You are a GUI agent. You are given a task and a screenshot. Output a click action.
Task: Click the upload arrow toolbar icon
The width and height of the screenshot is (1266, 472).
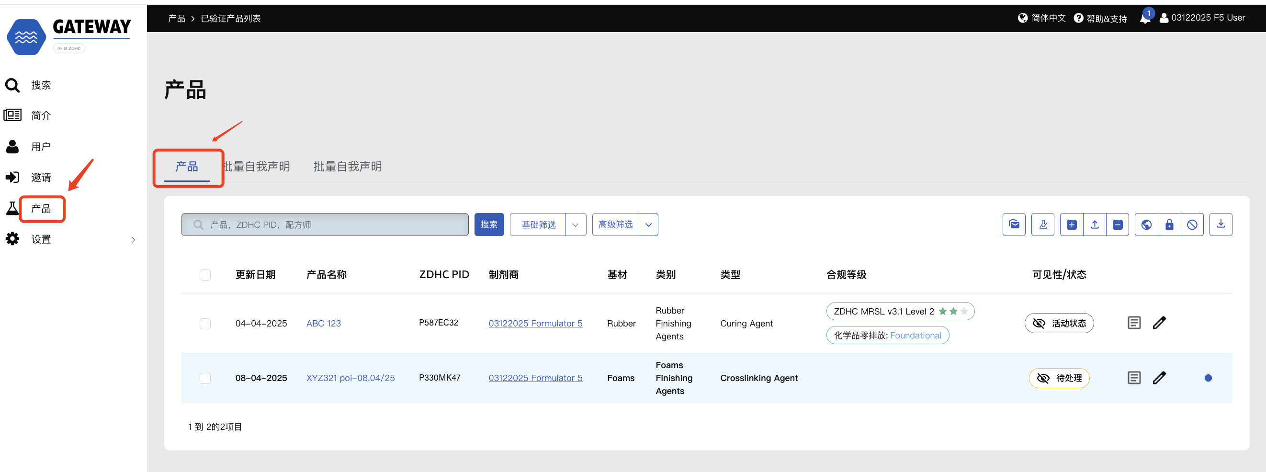[1095, 225]
